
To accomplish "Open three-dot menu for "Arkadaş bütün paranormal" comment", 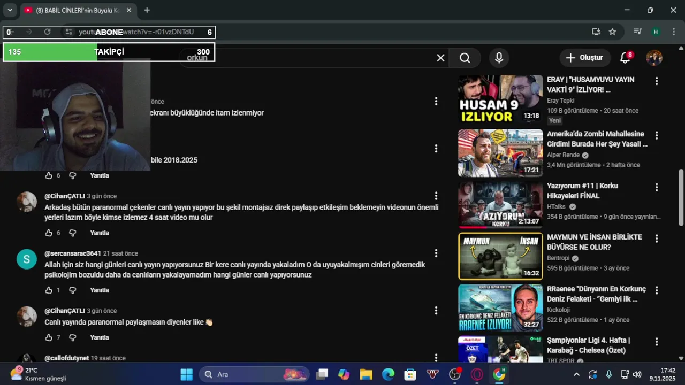I will tap(436, 196).
